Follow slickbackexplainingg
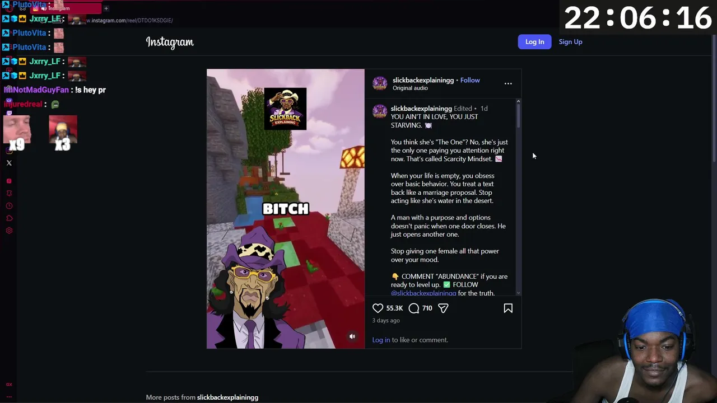 coord(470,80)
